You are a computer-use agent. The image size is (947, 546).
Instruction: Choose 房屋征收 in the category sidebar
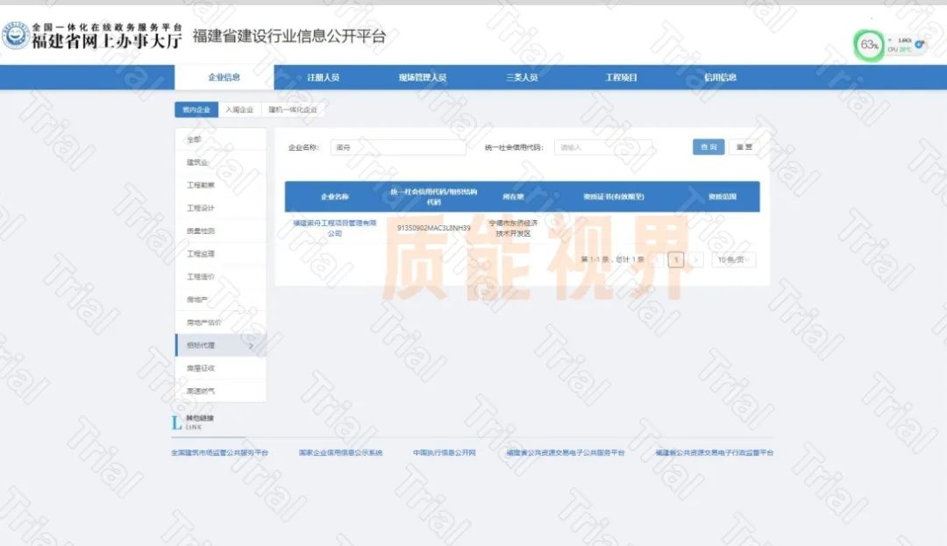220,368
